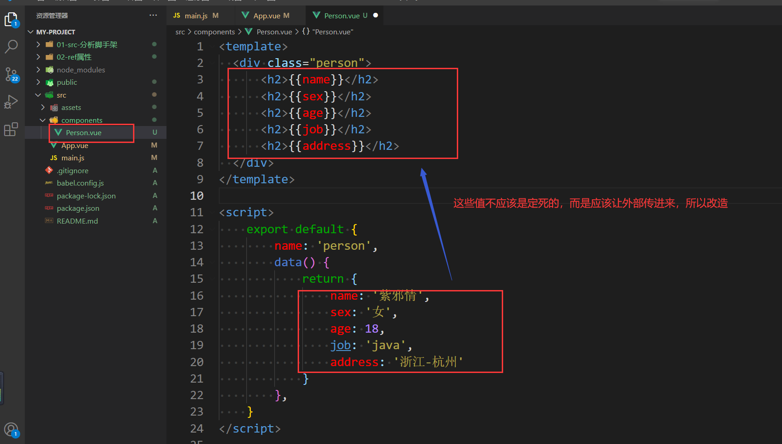Click the 'person' string on line 13
The height and width of the screenshot is (444, 782).
coord(344,246)
